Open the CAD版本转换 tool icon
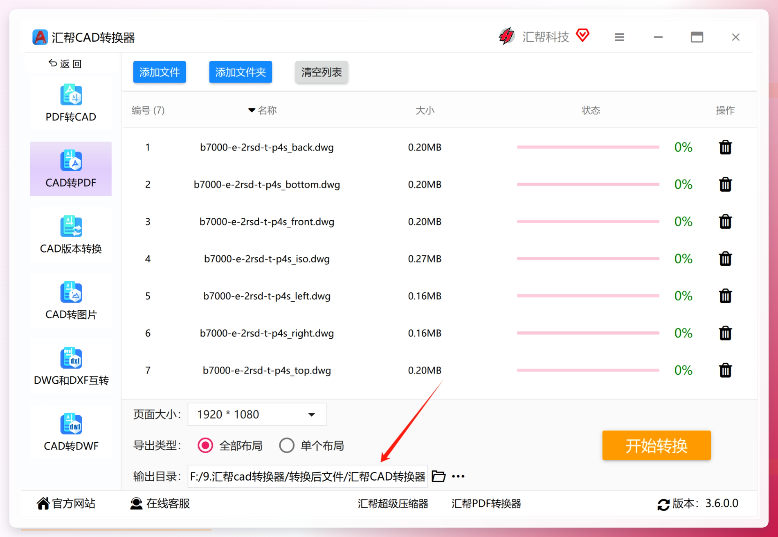Screen dimensions: 778x537 pos(71,226)
